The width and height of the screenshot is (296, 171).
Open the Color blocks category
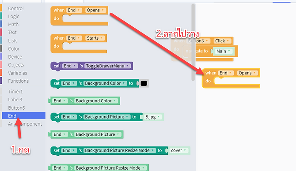(14, 49)
